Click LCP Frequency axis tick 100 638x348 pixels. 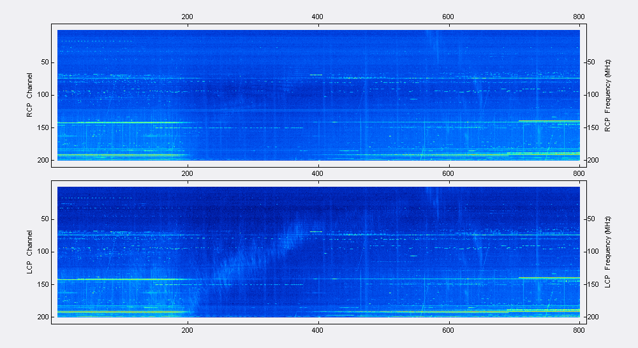[593, 252]
